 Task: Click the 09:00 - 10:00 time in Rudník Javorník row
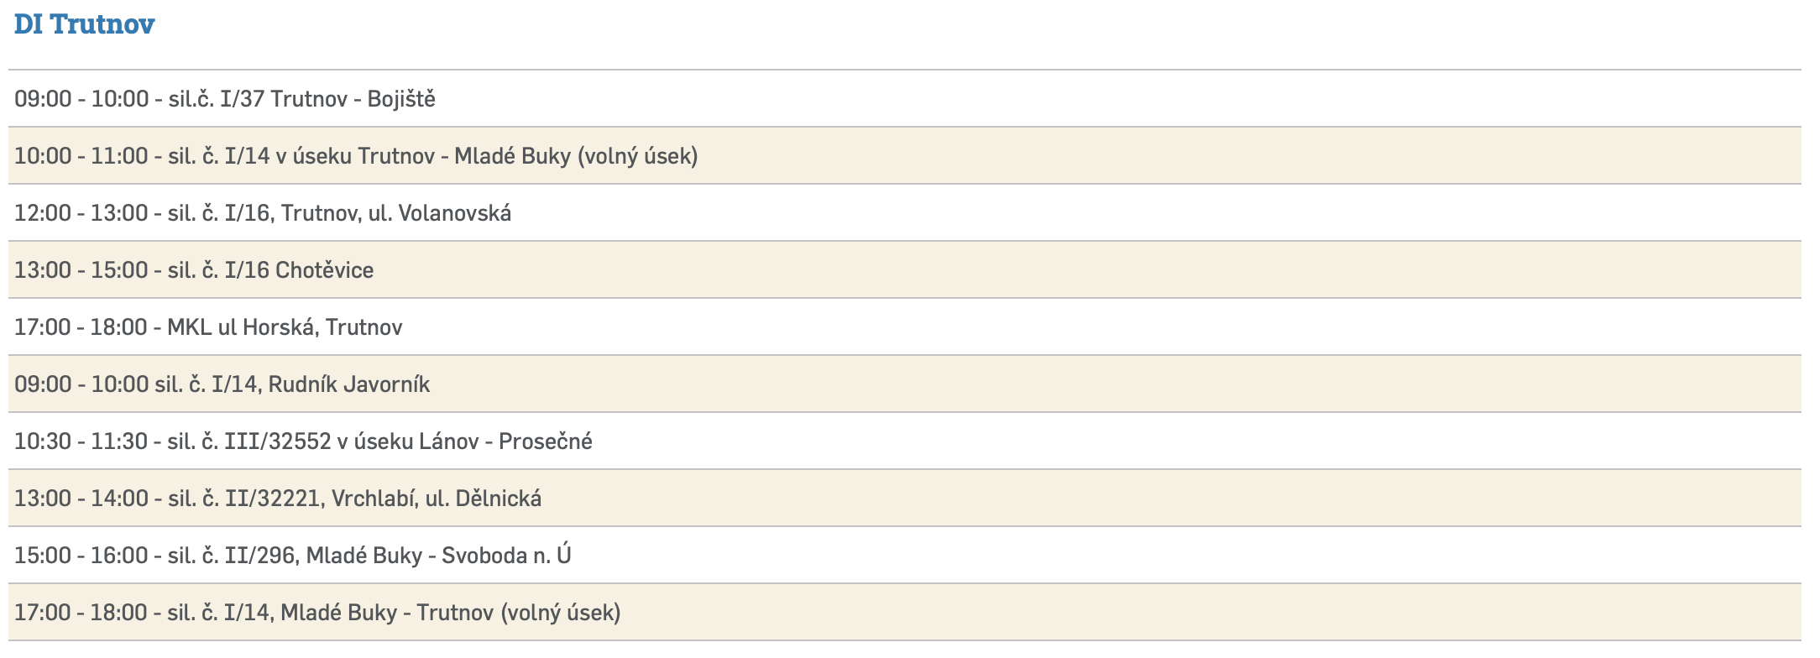click(81, 384)
